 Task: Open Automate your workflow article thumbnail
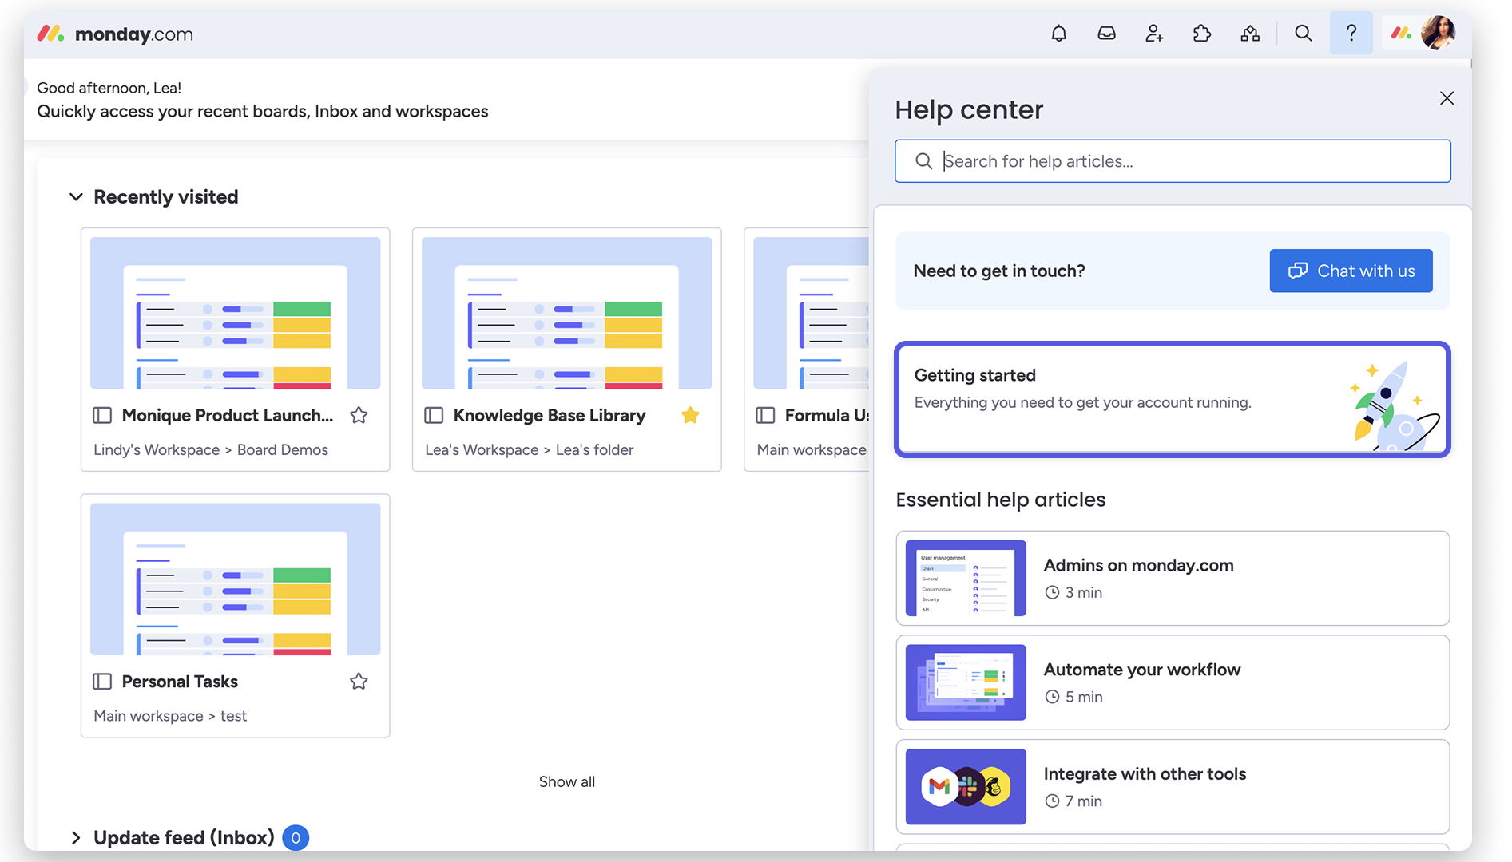click(x=966, y=682)
